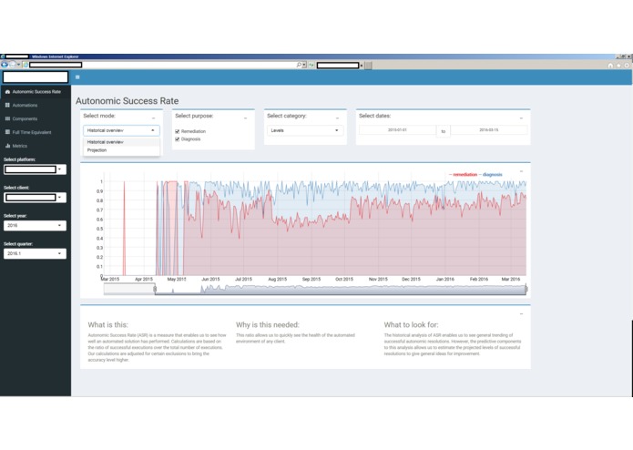
Task: Click the dashboard icon beside Autonomic Success Rate
Action: (x=7, y=92)
